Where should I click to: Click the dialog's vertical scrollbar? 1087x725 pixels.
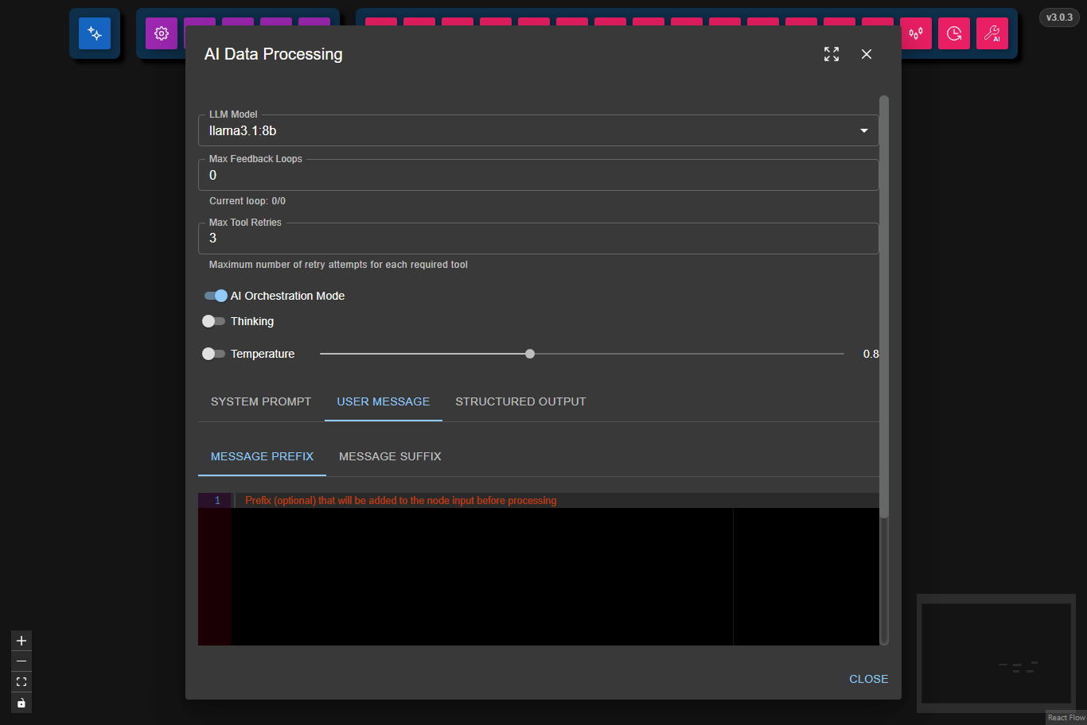click(884, 306)
